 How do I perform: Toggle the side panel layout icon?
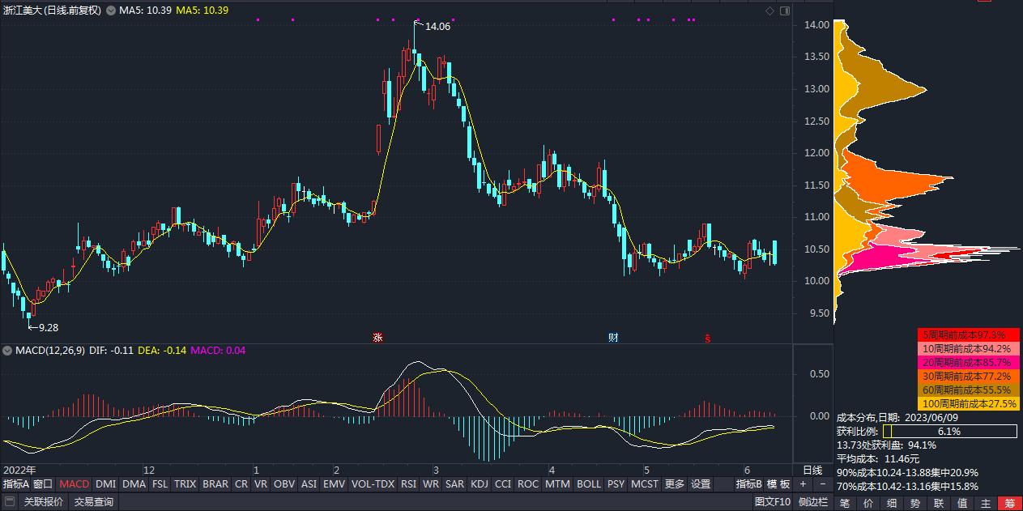(784, 11)
